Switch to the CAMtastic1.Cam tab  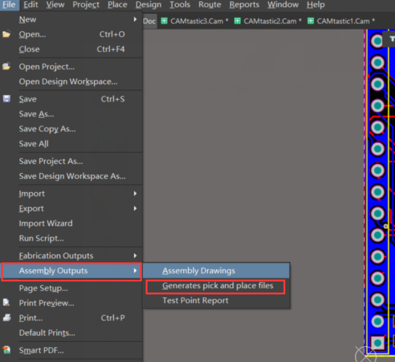tap(341, 21)
